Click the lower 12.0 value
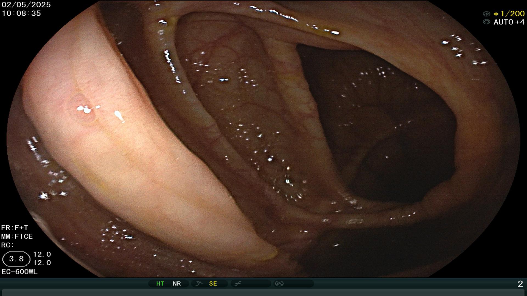 tap(42, 263)
